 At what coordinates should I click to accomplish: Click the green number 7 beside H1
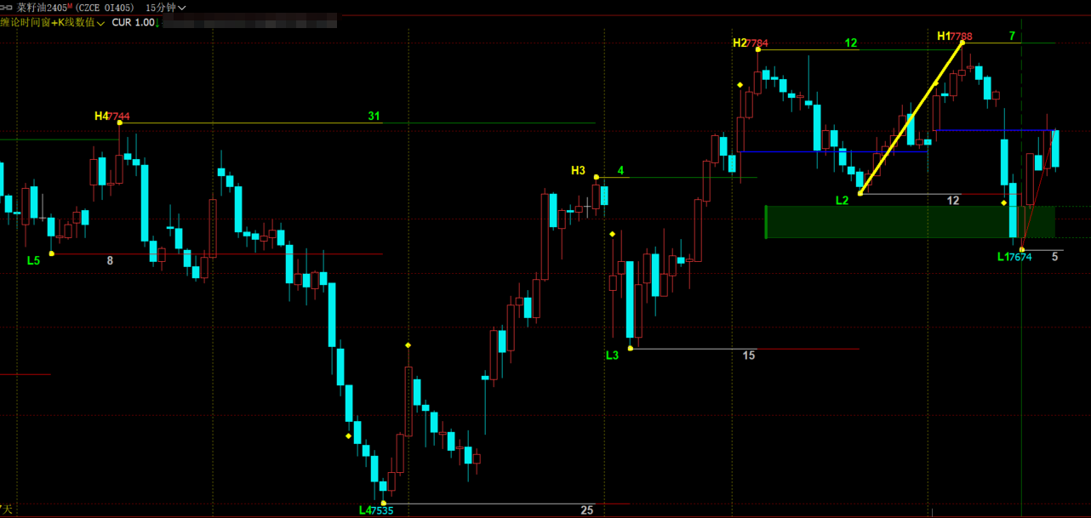pyautogui.click(x=1012, y=36)
